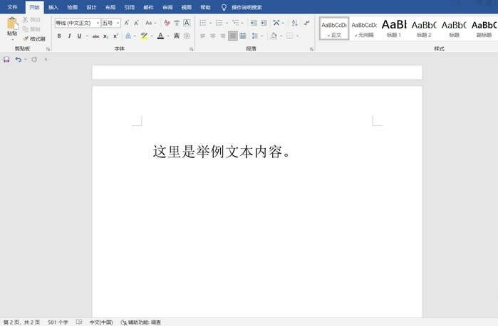
Task: Open the font size (五号) dropdown
Action: [x=110, y=23]
